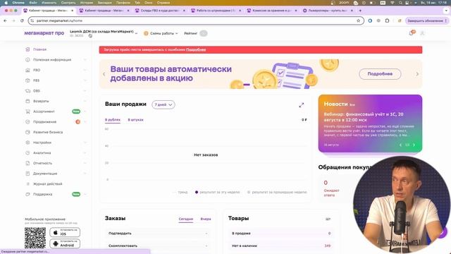The image size is (451, 254).
Task: Click the iOS app install button
Action: [x=65, y=232]
